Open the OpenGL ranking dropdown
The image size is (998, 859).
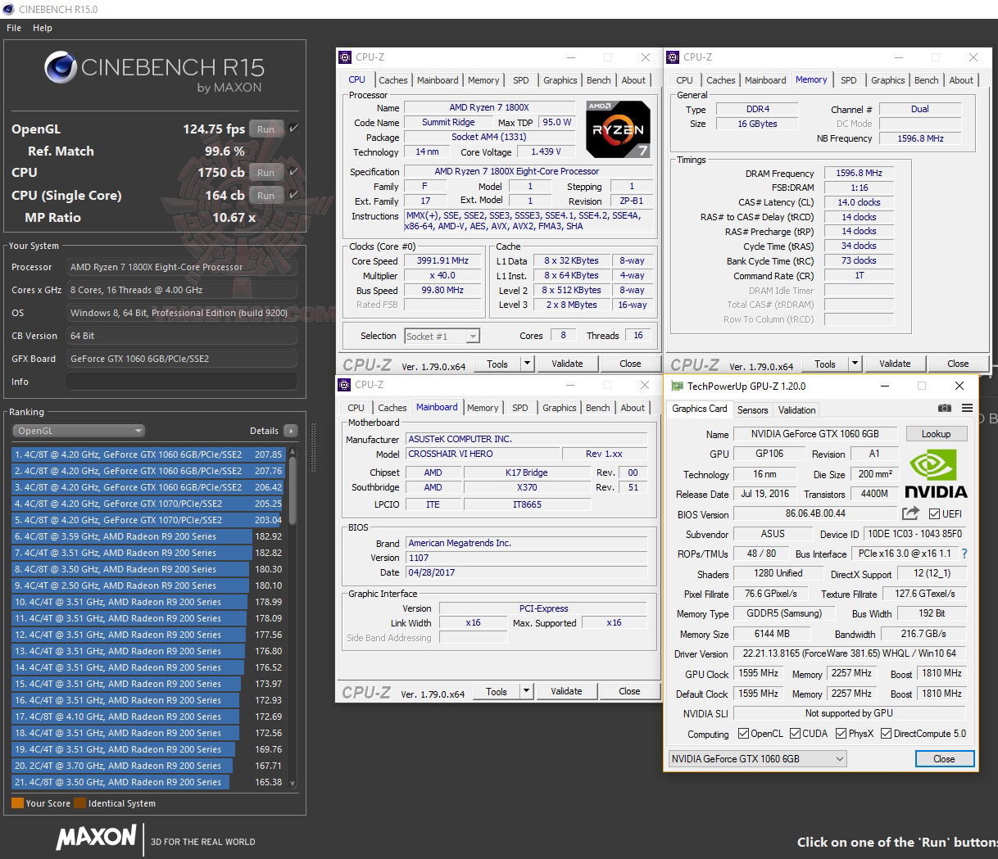pos(79,431)
